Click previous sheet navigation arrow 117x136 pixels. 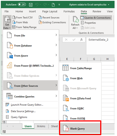pyautogui.click(x=7, y=126)
